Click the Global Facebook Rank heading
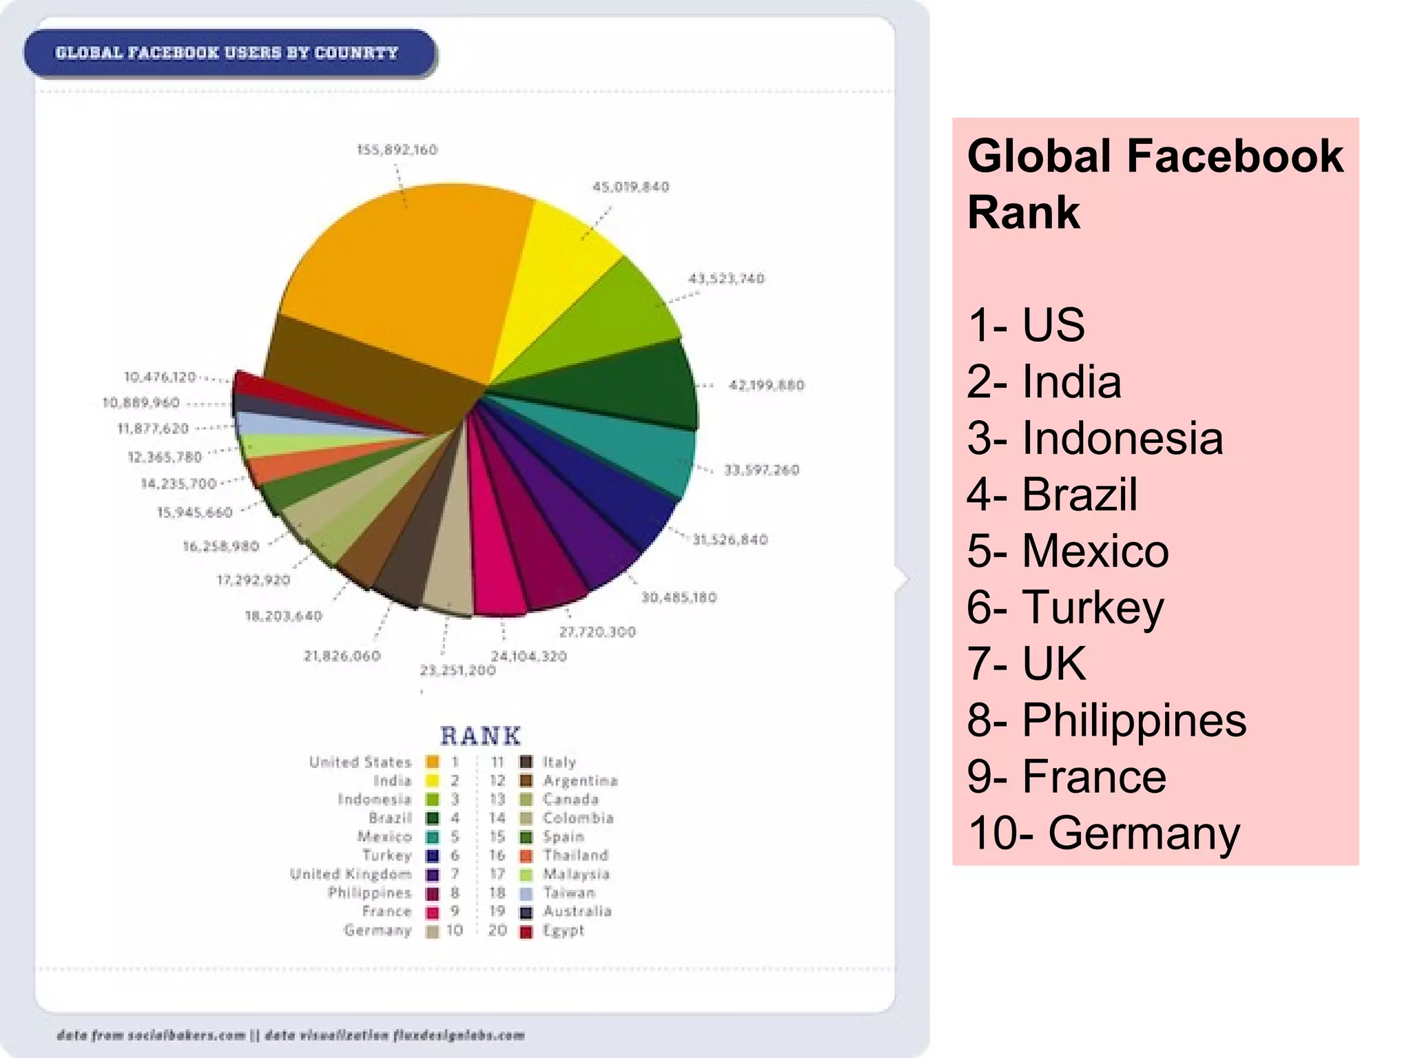This screenshot has width=1411, height=1058. (1155, 183)
